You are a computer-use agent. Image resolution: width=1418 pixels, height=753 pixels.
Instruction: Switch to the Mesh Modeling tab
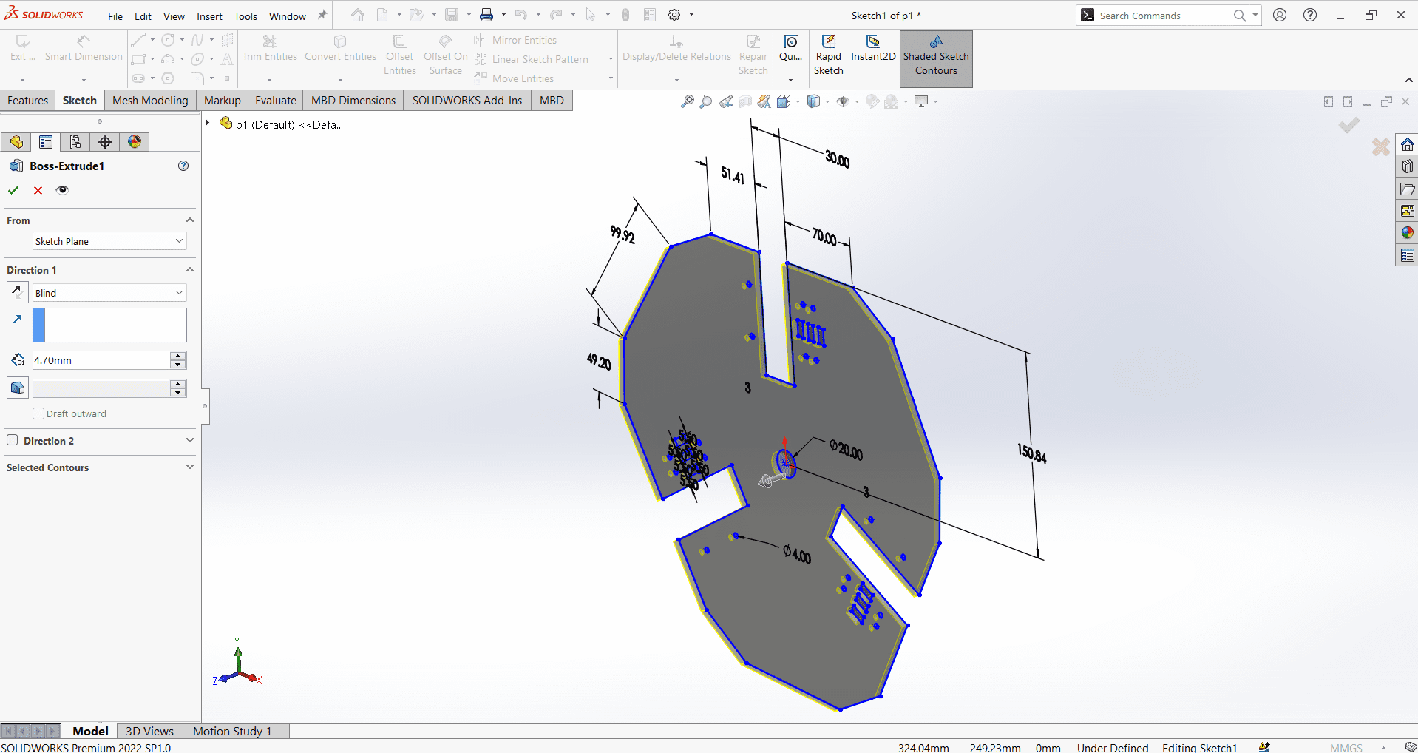[150, 101]
